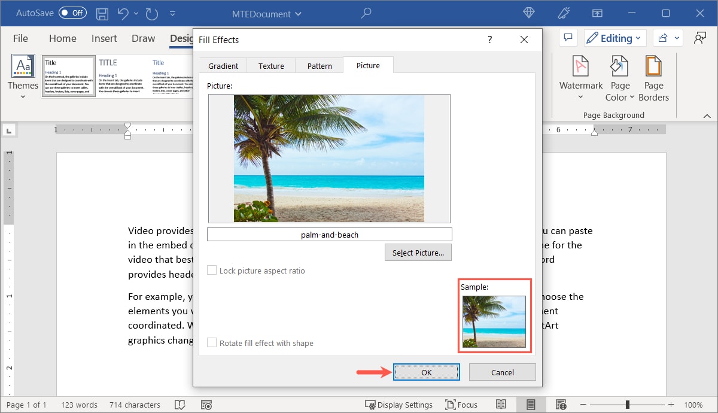The width and height of the screenshot is (718, 413).
Task: Click the palm-and-beach sample thumbnail
Action: pyautogui.click(x=494, y=321)
